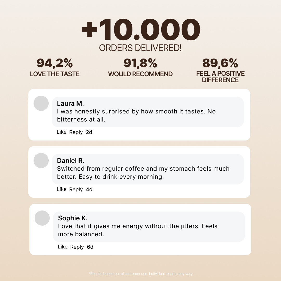Select the 89,6% Feel a Positive Difference stat
This screenshot has height=281, width=281.
220,70
